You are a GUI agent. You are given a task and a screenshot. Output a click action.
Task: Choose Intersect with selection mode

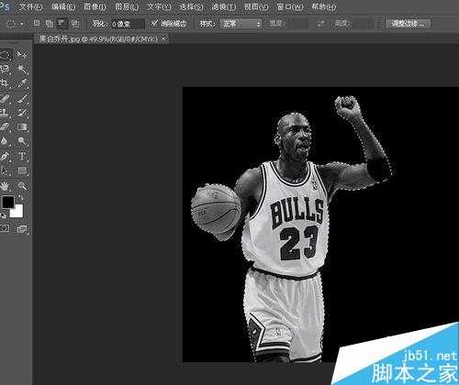75,23
